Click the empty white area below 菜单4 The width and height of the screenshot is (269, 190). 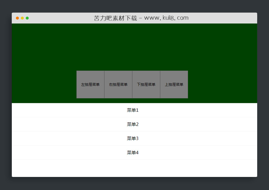[x=133, y=166]
